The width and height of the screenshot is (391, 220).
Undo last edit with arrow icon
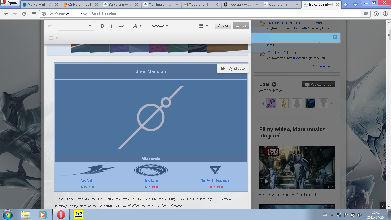50,26
